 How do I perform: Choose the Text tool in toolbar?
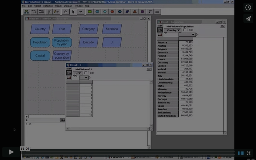(150, 12)
